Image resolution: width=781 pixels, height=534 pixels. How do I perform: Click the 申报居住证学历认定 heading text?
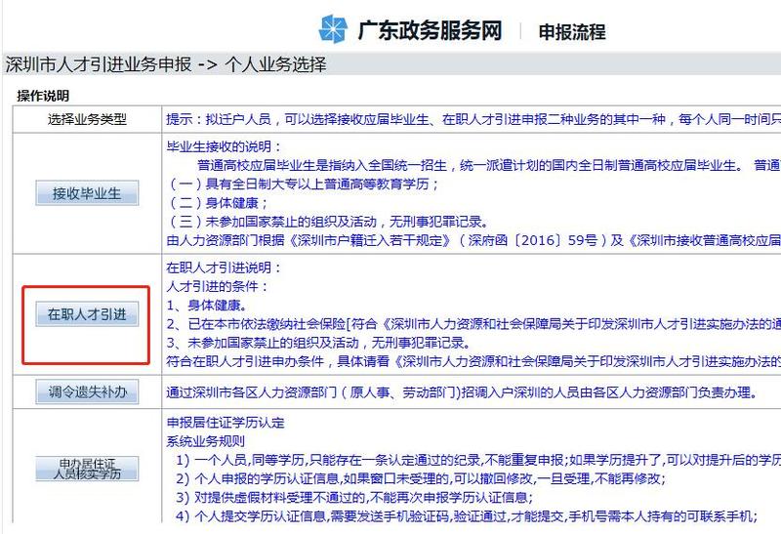(226, 424)
